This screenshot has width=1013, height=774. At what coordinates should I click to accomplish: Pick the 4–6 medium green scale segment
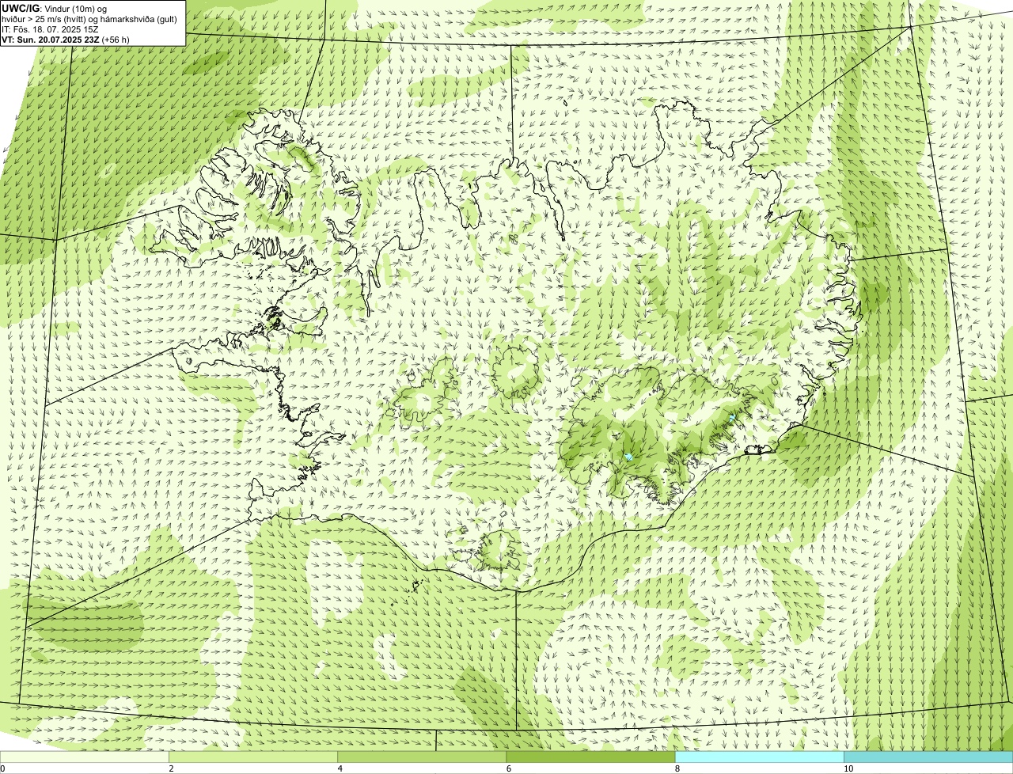(x=422, y=757)
